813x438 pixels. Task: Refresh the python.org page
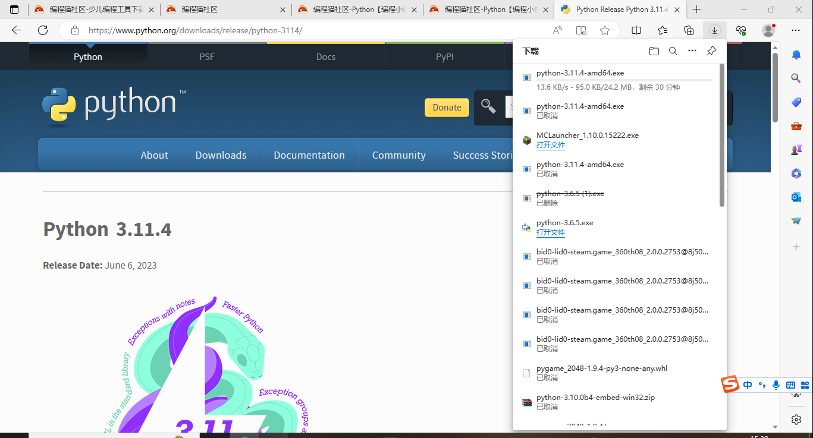pos(43,30)
